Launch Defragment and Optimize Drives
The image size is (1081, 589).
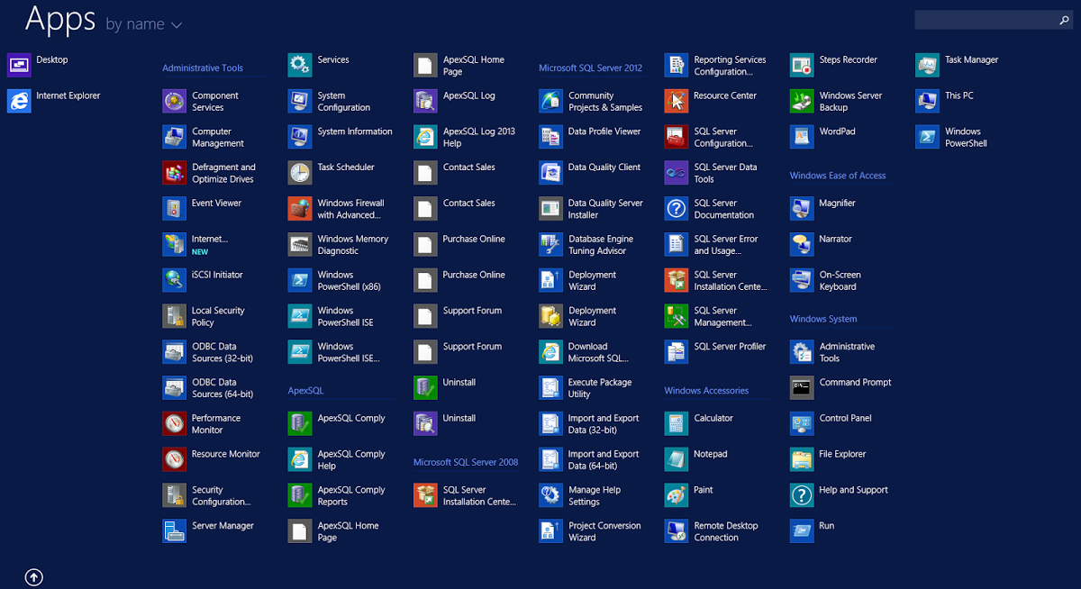click(x=175, y=173)
